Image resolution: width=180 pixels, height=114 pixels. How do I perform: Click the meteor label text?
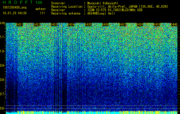pos(41,9)
